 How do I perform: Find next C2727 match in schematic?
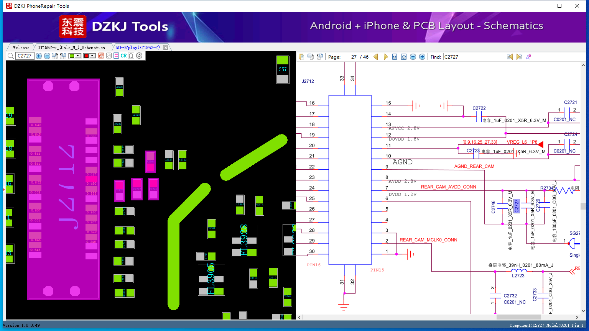coord(519,57)
